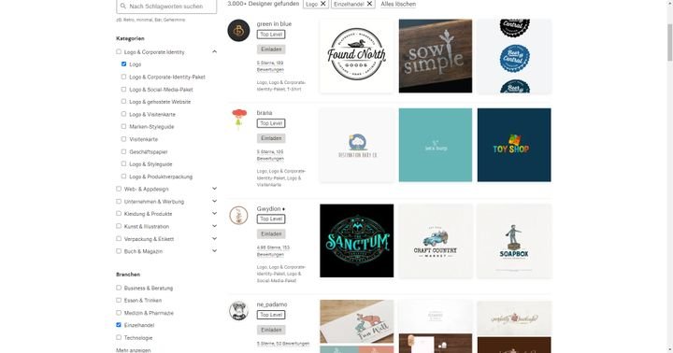View Soapbox logo thumbnail
Image resolution: width=673 pixels, height=353 pixels.
pos(514,241)
